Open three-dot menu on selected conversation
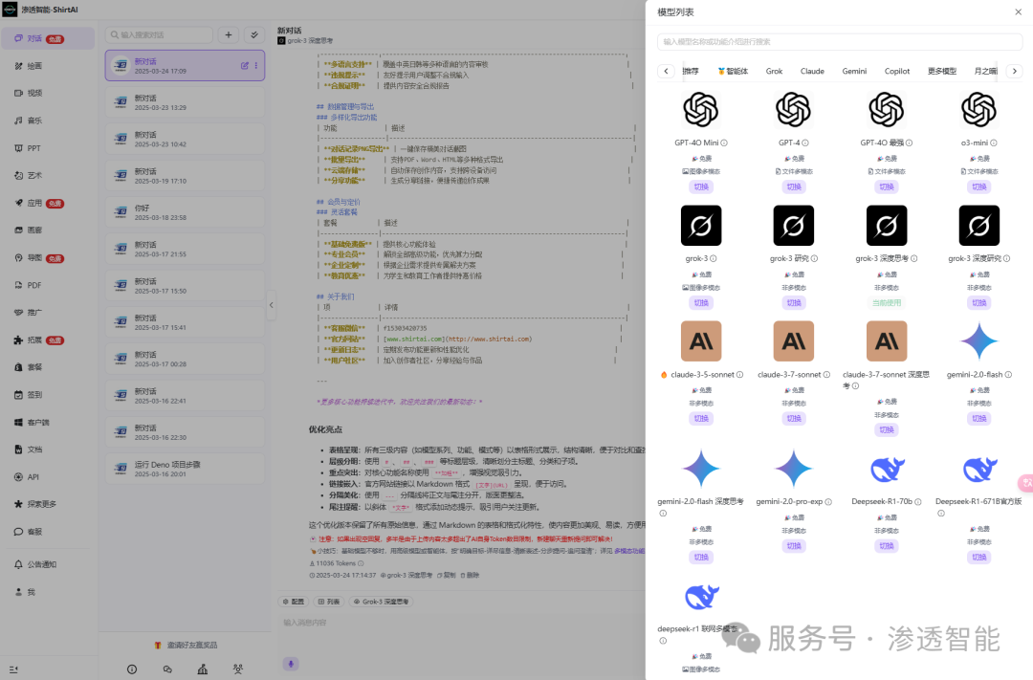 [256, 66]
